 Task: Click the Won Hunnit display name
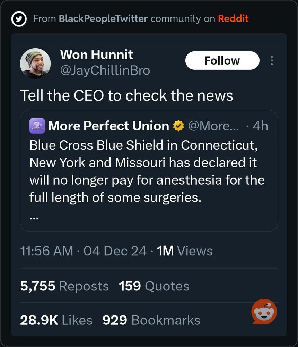click(x=96, y=54)
